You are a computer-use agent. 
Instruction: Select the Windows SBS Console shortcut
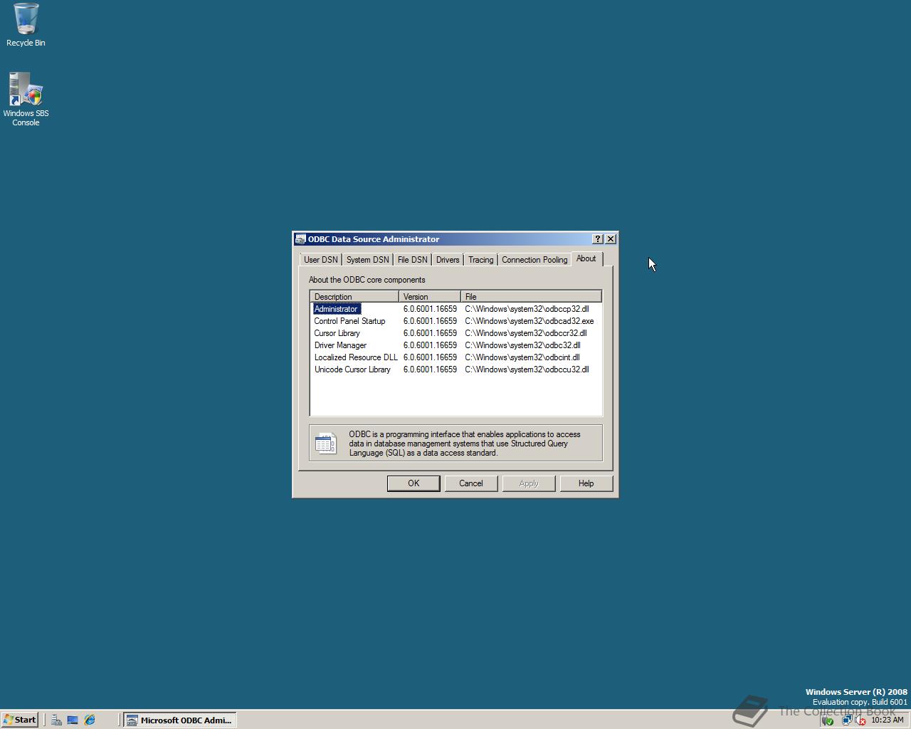(x=26, y=99)
